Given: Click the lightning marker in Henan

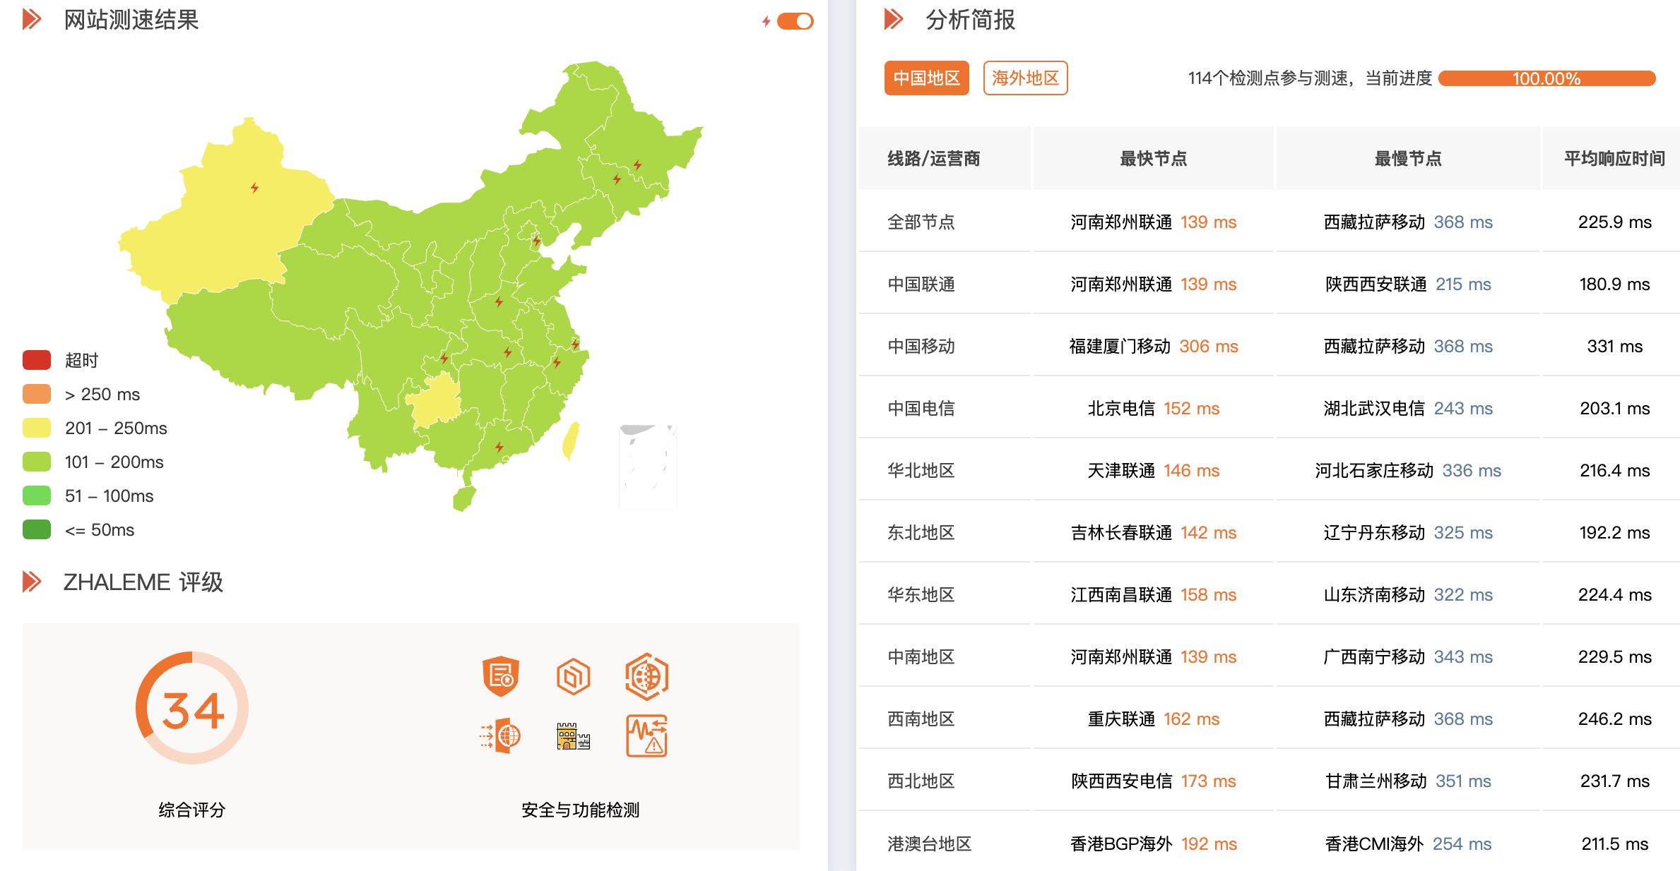Looking at the screenshot, I should pyautogui.click(x=499, y=302).
